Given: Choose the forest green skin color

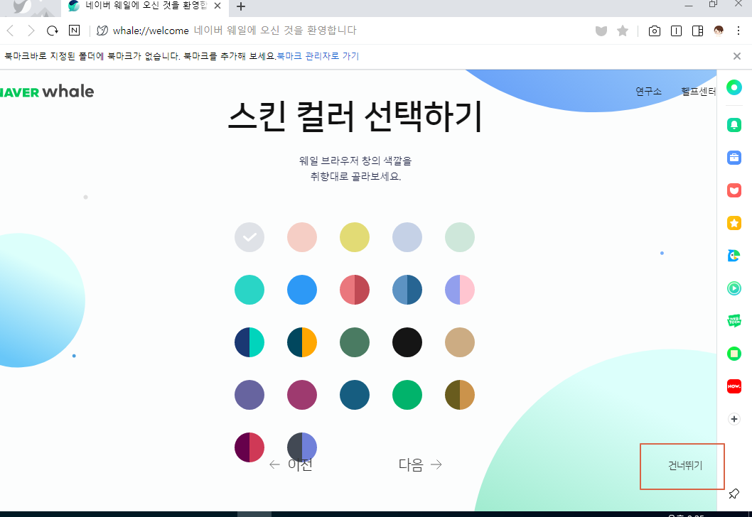Looking at the screenshot, I should click(355, 342).
